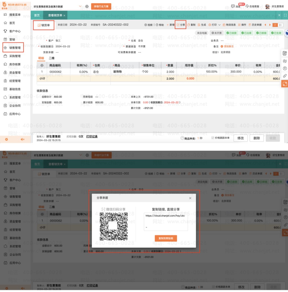
Task: In the upper screenshot, open 基础信息 in the sidebar
Action: 12,89
